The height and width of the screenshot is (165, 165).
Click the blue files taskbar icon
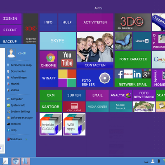26,161
